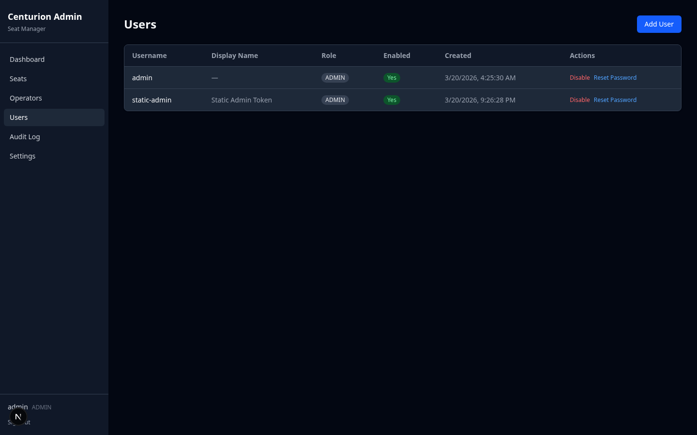Open the Operators section

click(26, 98)
